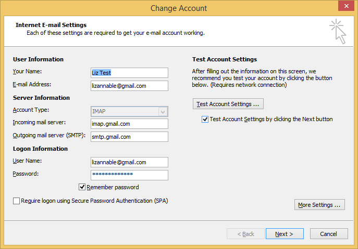Click the cursor wizard icon in header
The width and height of the screenshot is (358, 249).
point(338,31)
